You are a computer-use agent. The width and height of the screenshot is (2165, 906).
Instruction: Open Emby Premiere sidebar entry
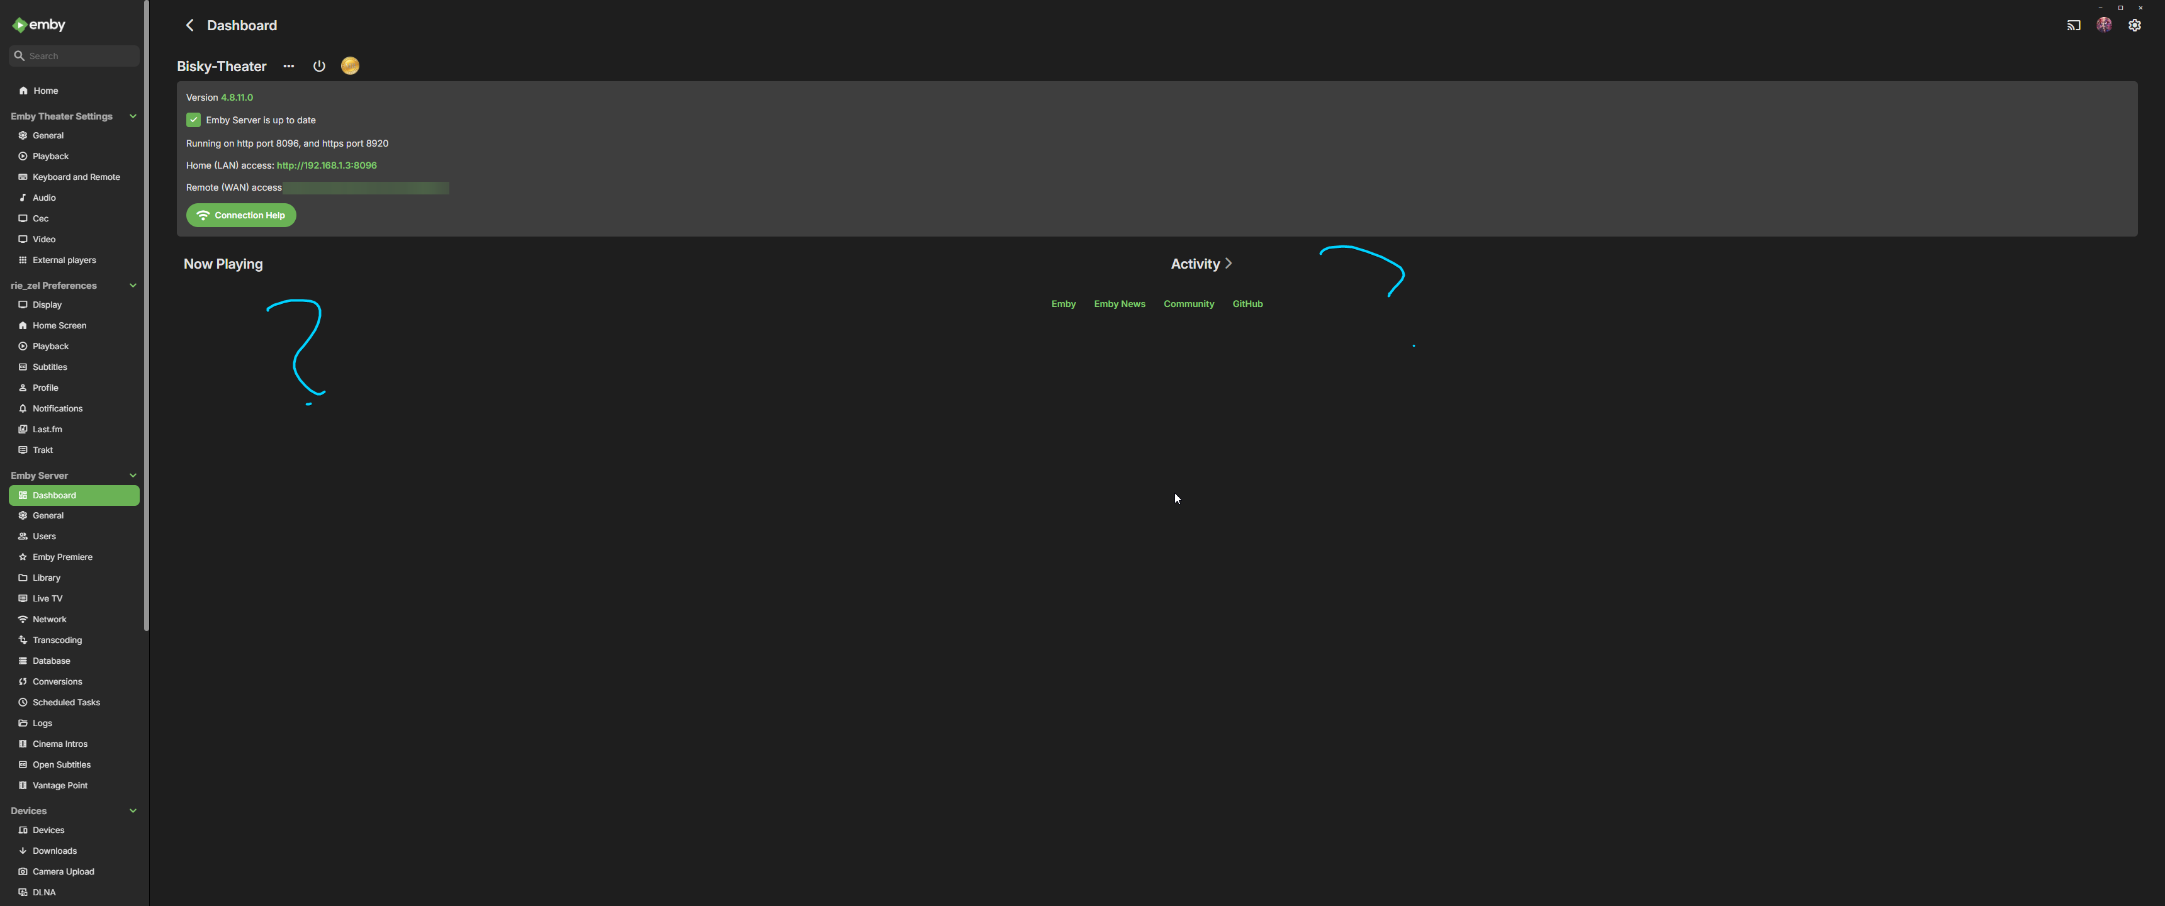(74, 557)
